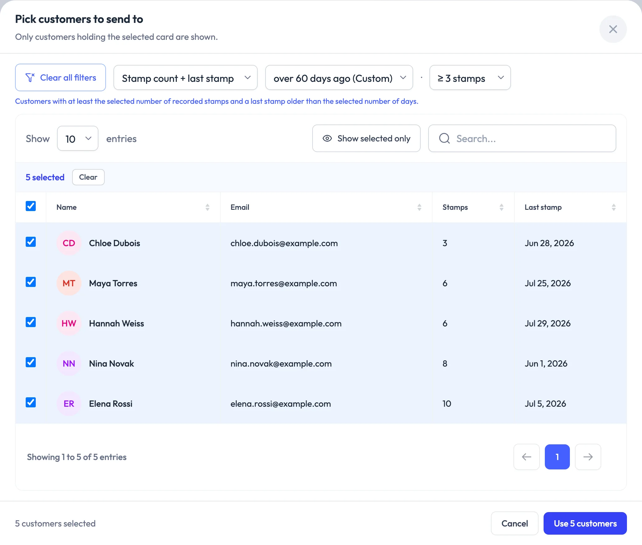The image size is (642, 545).
Task: Sort by the Last stamp column arrows
Action: click(x=613, y=207)
